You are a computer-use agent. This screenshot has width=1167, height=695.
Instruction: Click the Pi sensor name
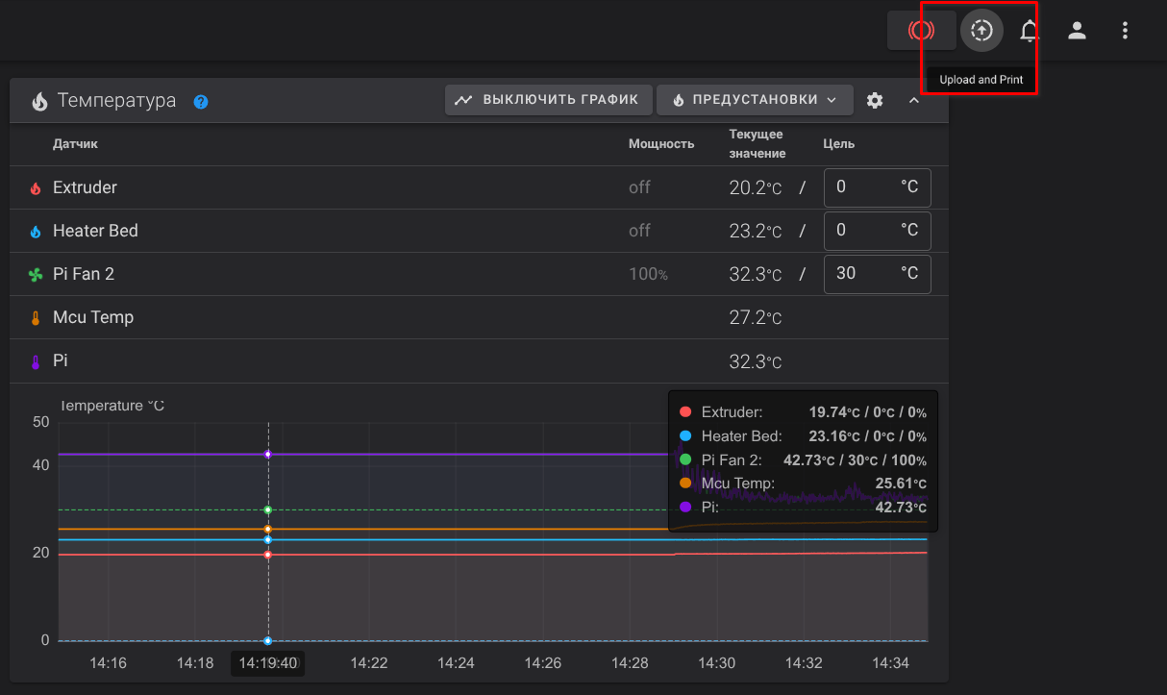click(61, 360)
